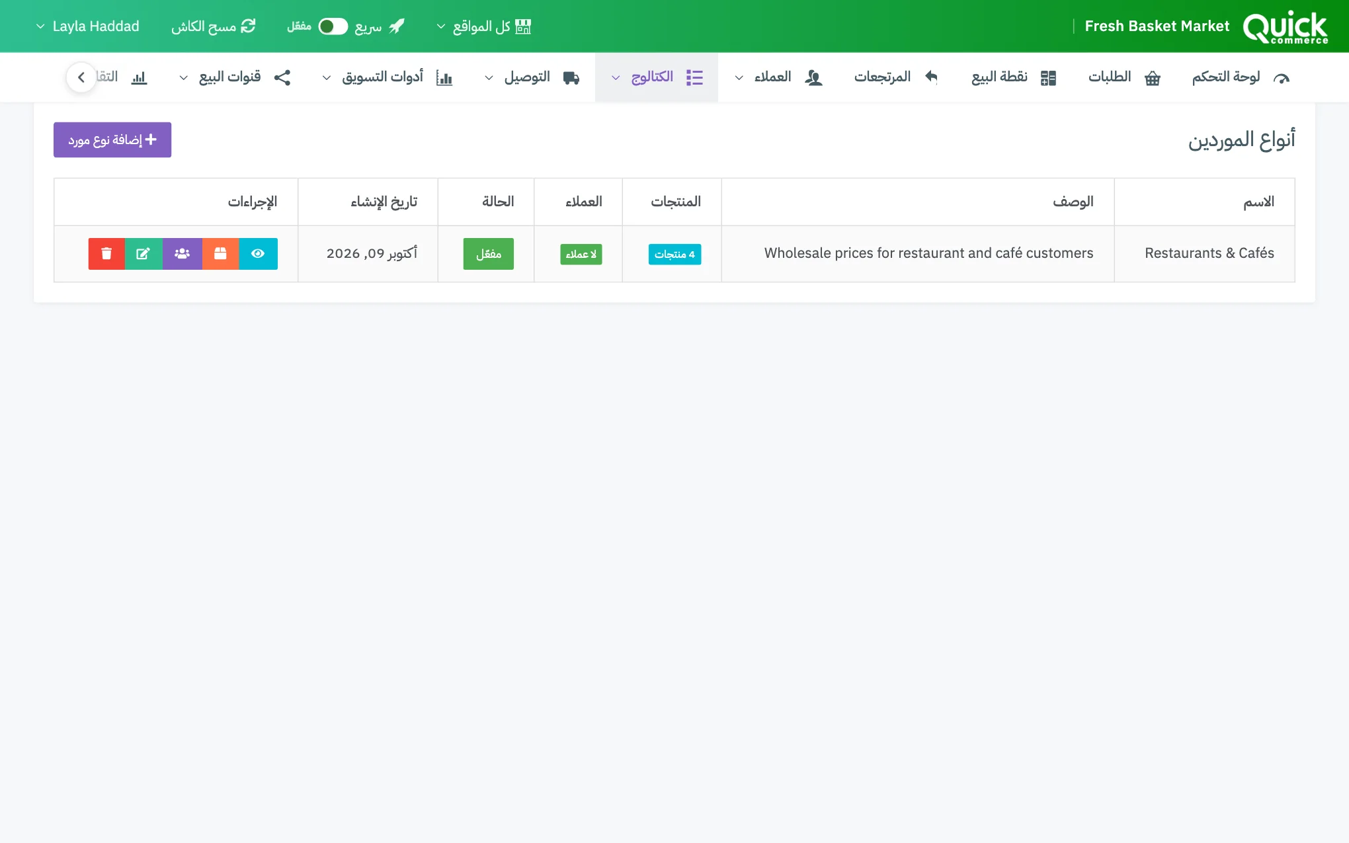
Task: Click the orange products box icon in actions
Action: coord(220,254)
